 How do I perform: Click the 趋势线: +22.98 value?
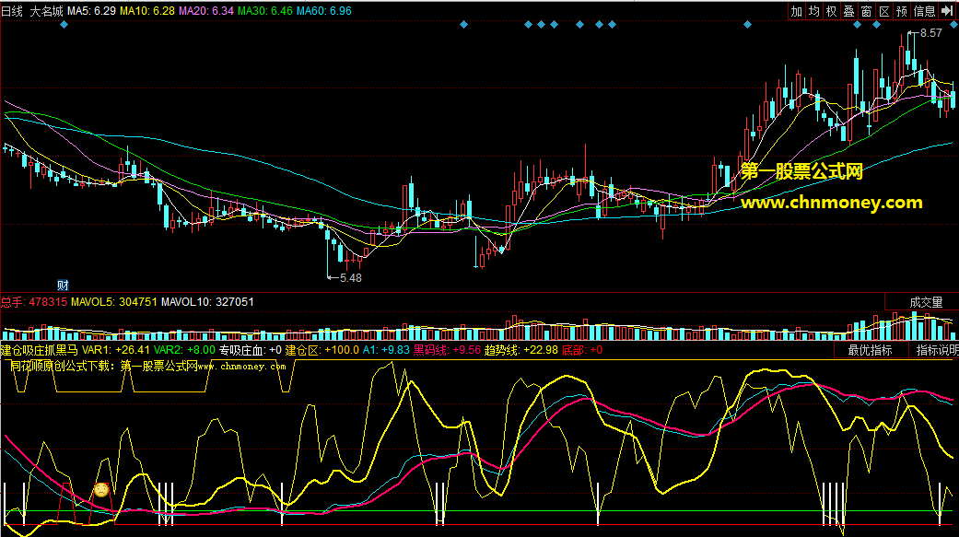(521, 350)
